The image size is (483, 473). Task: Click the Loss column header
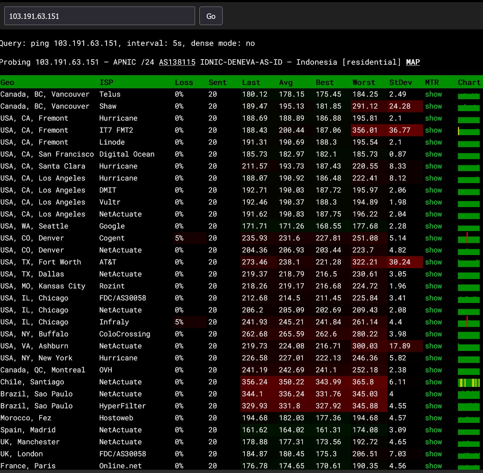184,82
